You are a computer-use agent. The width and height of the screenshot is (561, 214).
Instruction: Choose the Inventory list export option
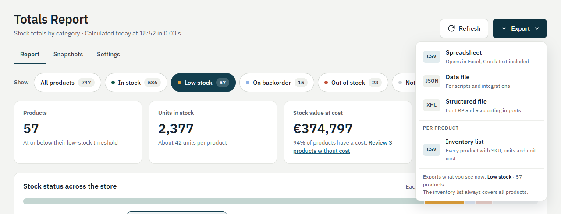[x=481, y=150]
